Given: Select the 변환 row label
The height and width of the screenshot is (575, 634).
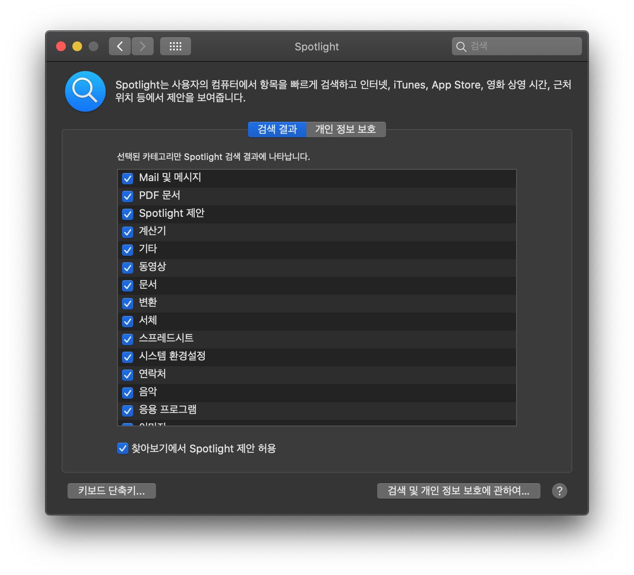Looking at the screenshot, I should [x=148, y=303].
